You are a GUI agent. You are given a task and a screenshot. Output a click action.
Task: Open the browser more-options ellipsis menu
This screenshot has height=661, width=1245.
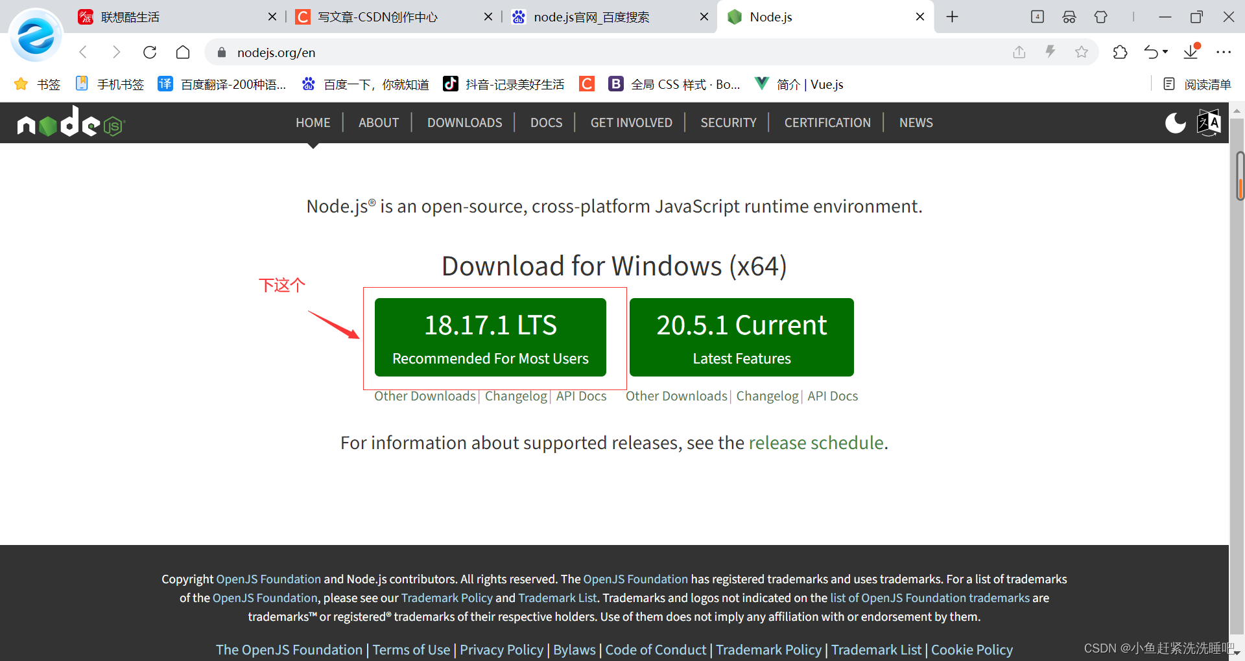pos(1225,52)
